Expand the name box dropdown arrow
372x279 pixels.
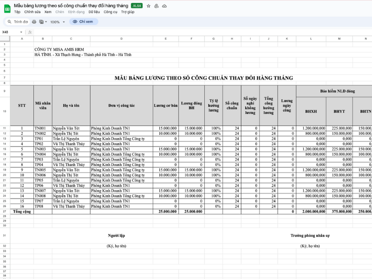pos(21,32)
